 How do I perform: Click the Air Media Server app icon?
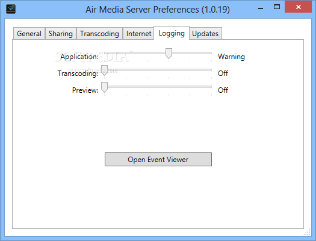click(x=11, y=9)
